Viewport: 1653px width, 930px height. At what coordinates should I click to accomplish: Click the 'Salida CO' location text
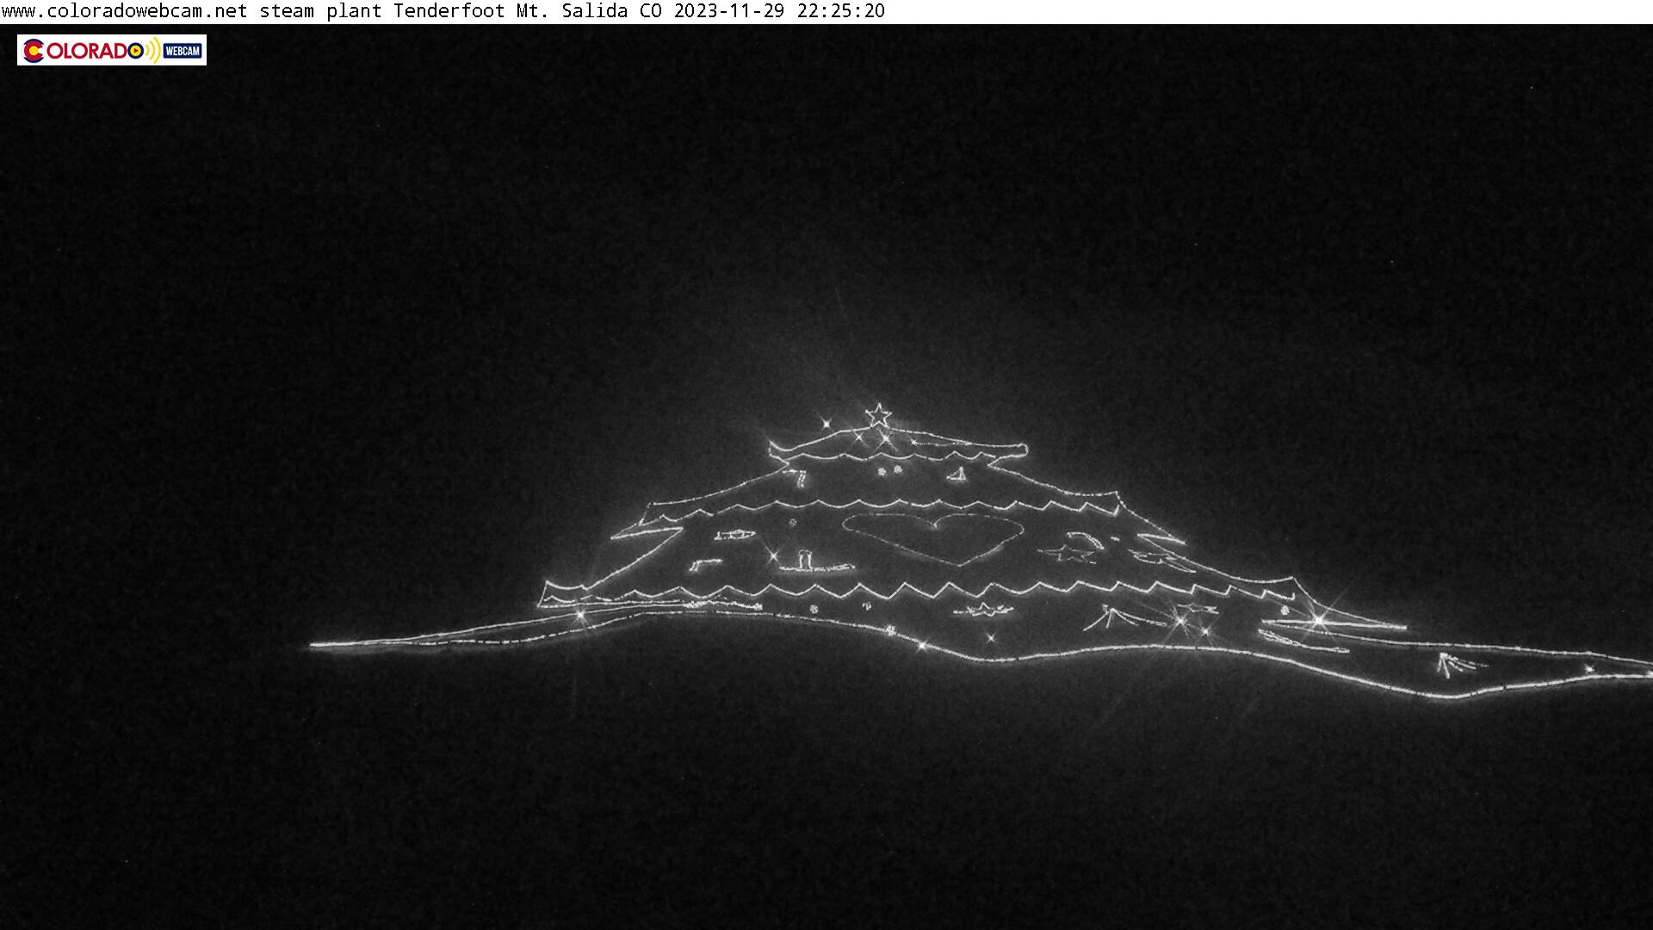click(611, 11)
